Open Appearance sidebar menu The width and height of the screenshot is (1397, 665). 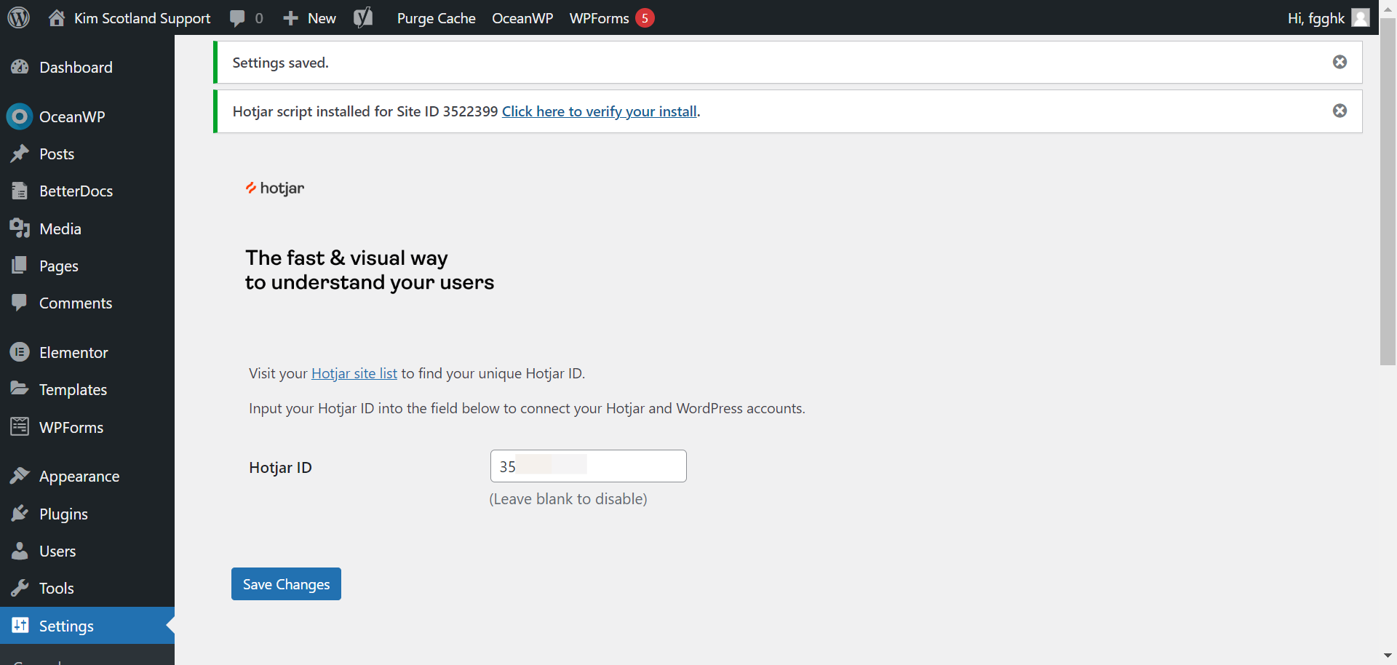click(x=87, y=476)
